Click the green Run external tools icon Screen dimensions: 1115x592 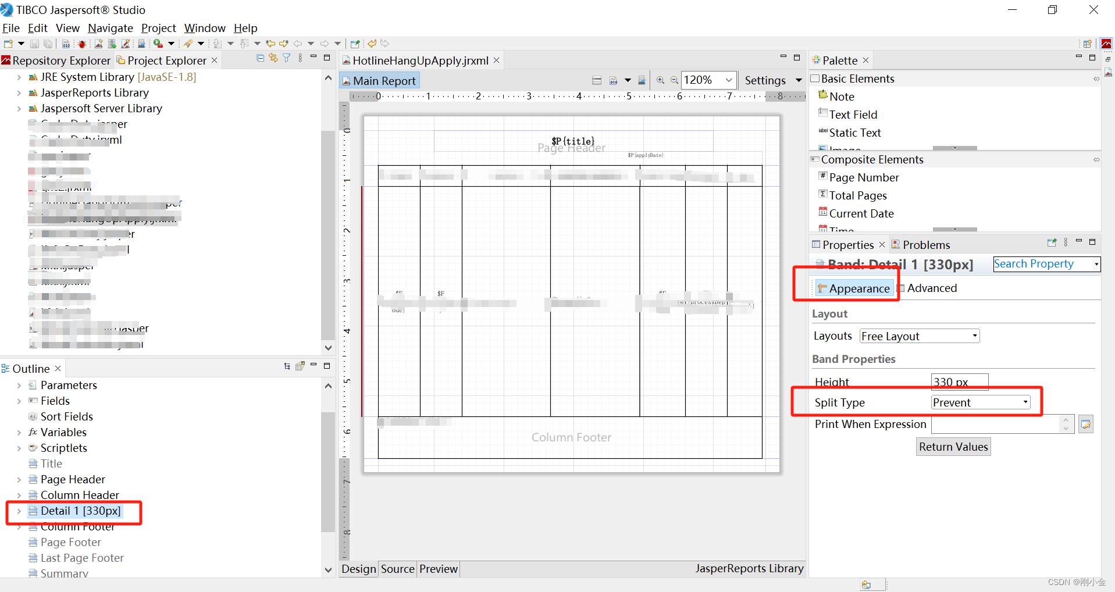158,44
